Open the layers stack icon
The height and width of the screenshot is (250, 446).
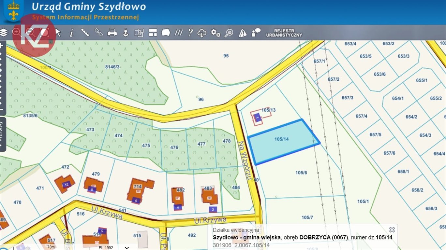(4, 33)
